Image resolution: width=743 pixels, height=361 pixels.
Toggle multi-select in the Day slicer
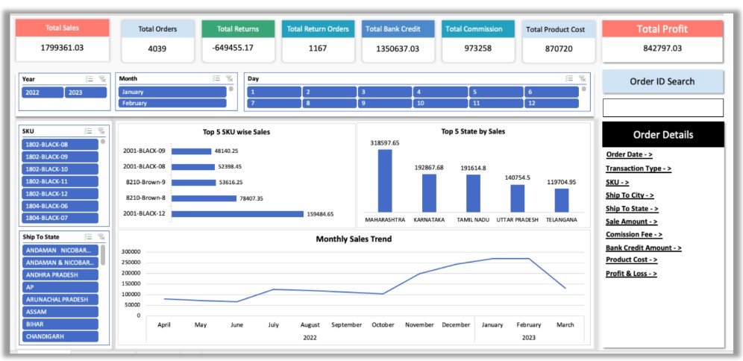570,78
